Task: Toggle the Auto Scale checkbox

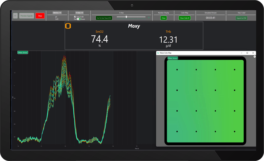Action: point(75,17)
